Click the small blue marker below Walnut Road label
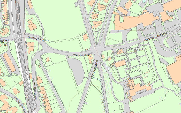 pyautogui.click(x=90, y=56)
